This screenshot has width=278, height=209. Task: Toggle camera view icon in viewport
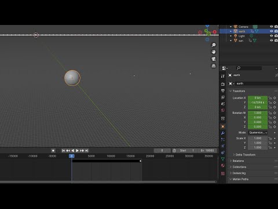[214, 59]
